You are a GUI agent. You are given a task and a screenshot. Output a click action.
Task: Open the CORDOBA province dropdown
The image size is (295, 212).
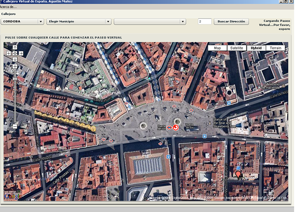22,21
